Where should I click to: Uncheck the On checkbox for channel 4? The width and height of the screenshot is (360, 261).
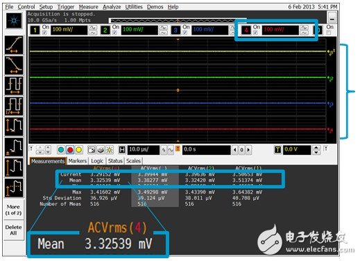[256, 33]
